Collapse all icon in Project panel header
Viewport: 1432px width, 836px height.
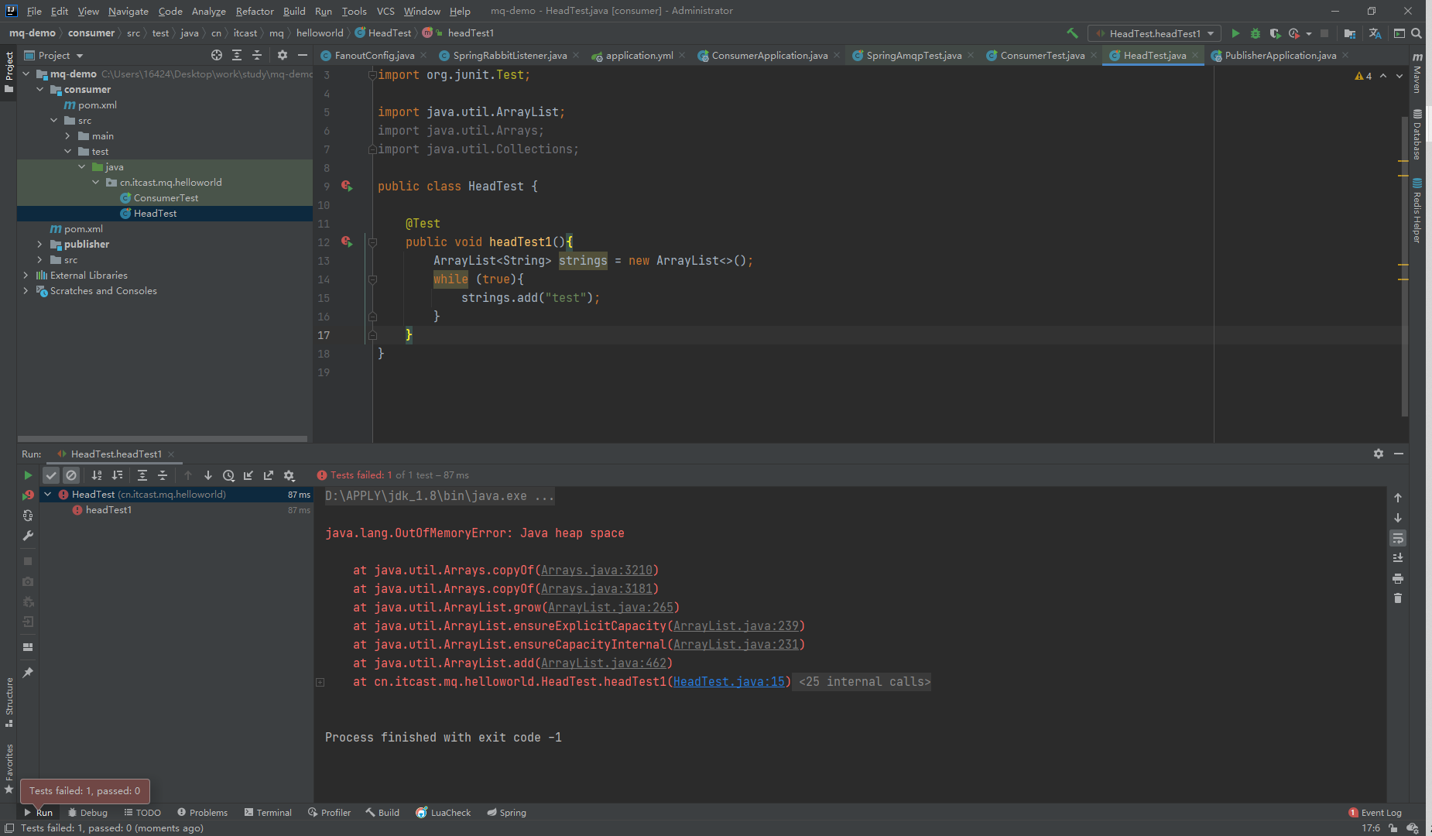(257, 55)
